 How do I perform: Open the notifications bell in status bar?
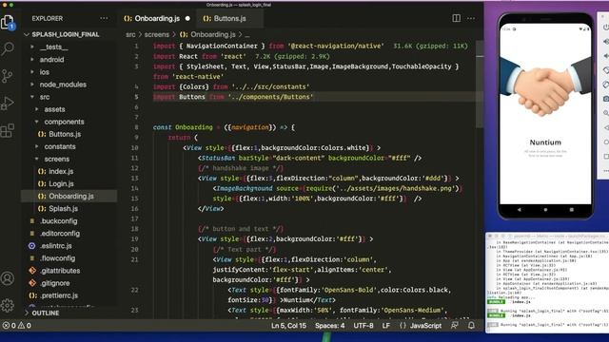(471, 325)
